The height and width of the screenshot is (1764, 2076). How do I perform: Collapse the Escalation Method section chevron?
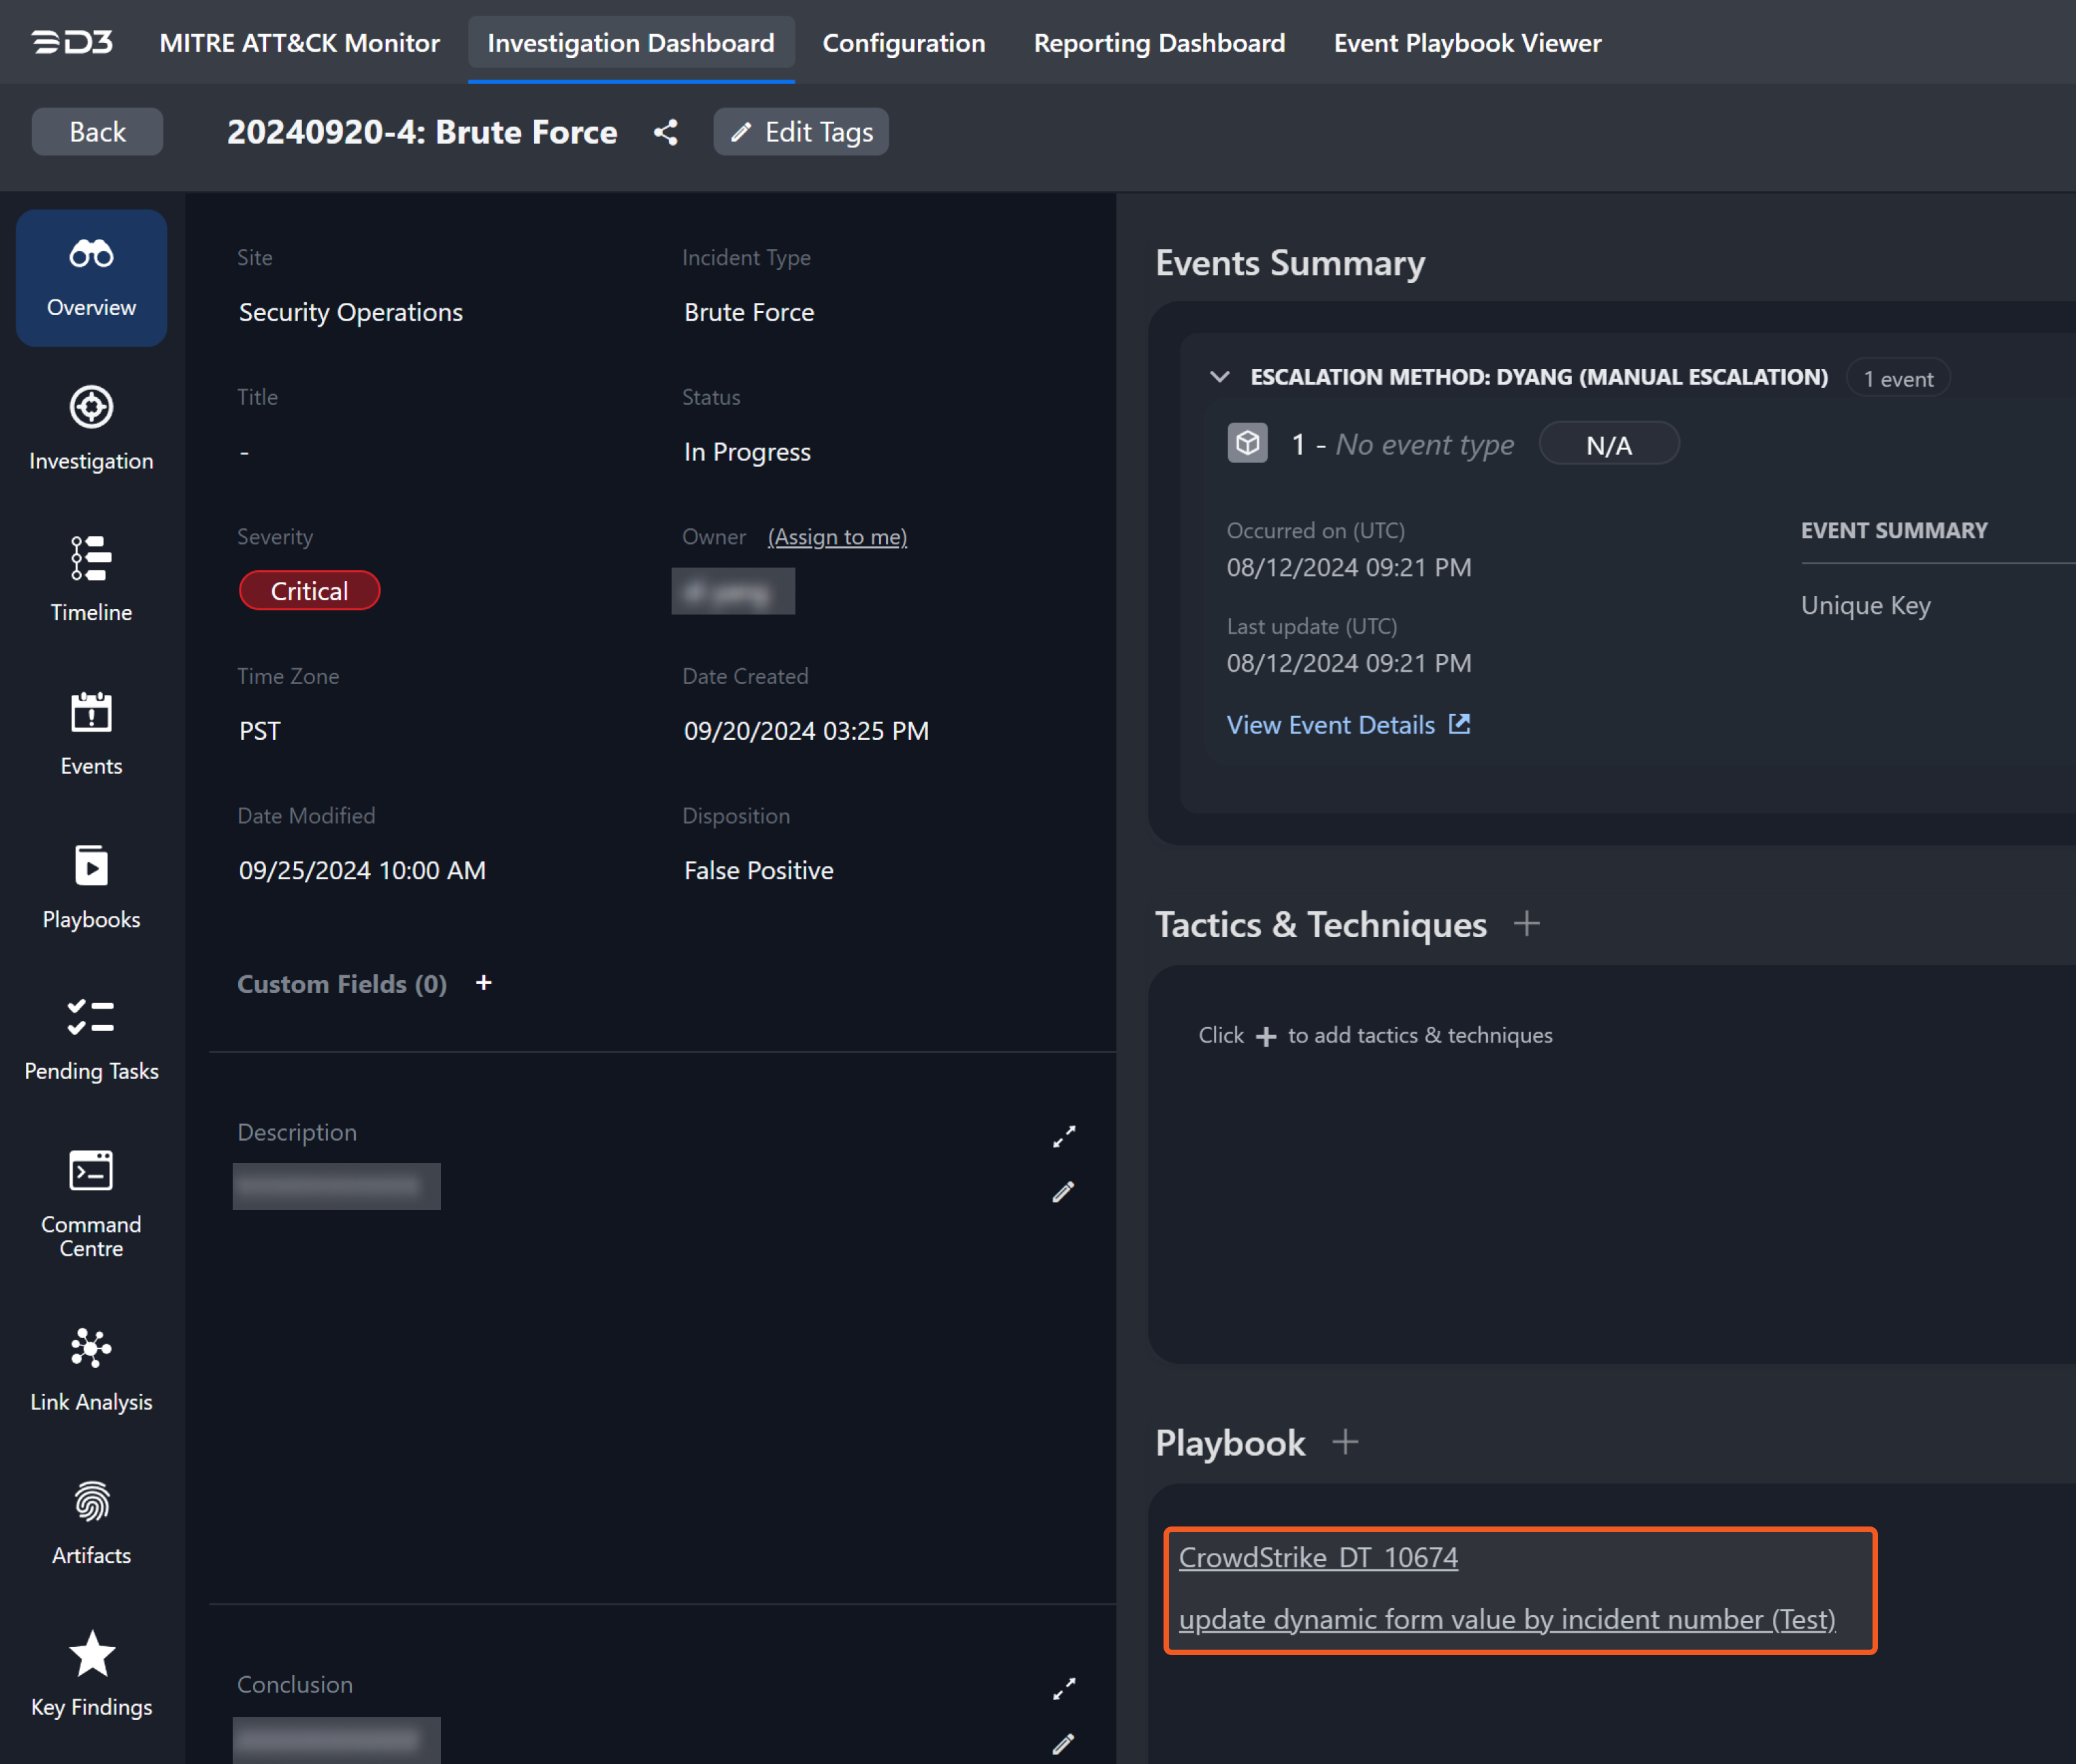[1219, 377]
